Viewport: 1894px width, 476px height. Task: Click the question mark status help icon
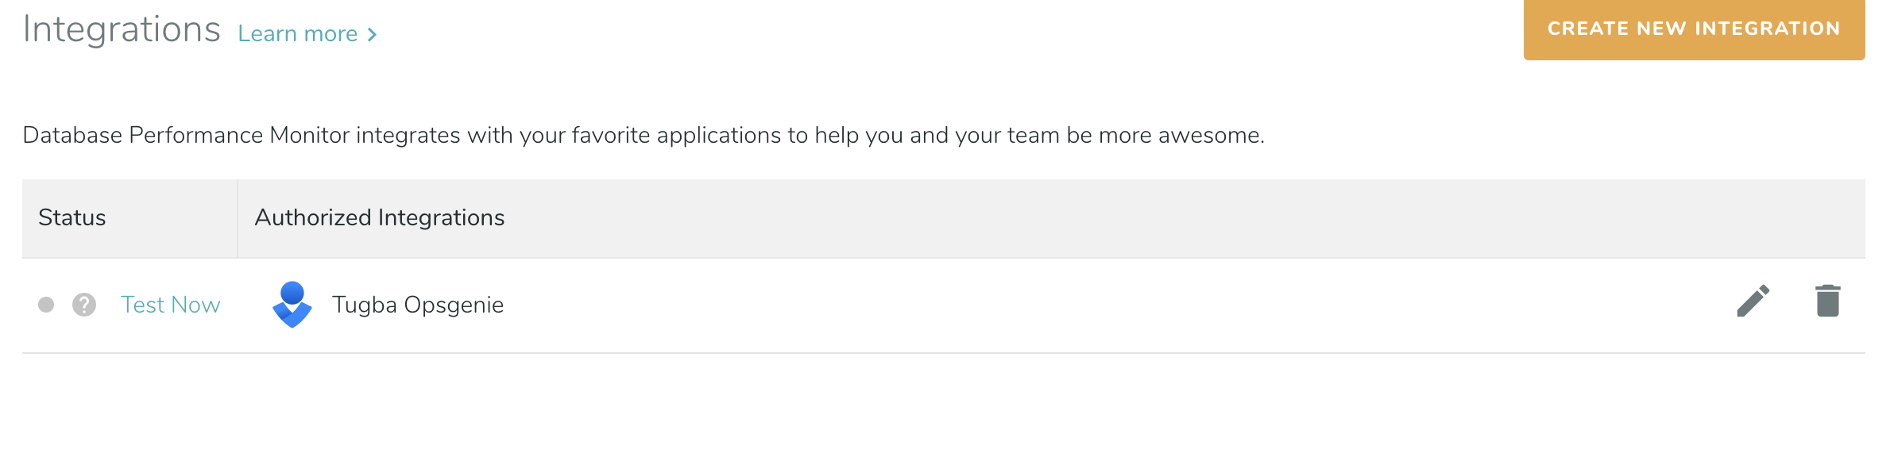(x=84, y=305)
